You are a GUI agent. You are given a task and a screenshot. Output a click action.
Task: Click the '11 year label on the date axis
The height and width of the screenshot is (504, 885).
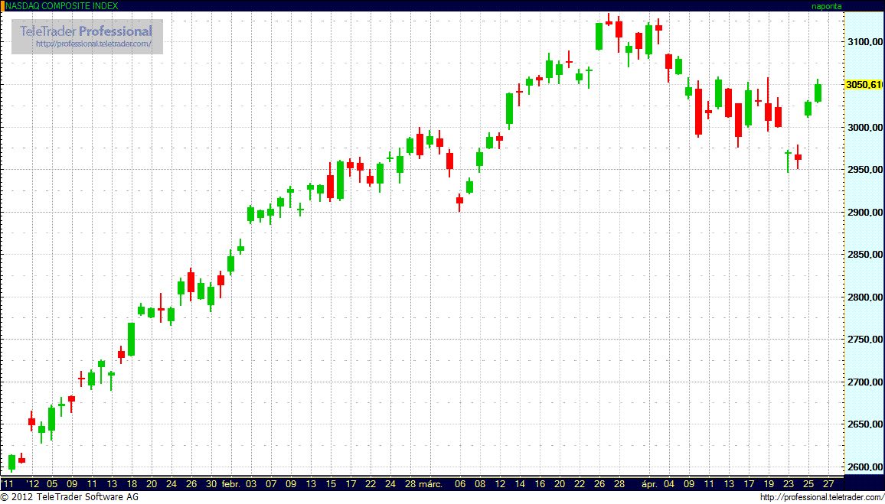8,483
